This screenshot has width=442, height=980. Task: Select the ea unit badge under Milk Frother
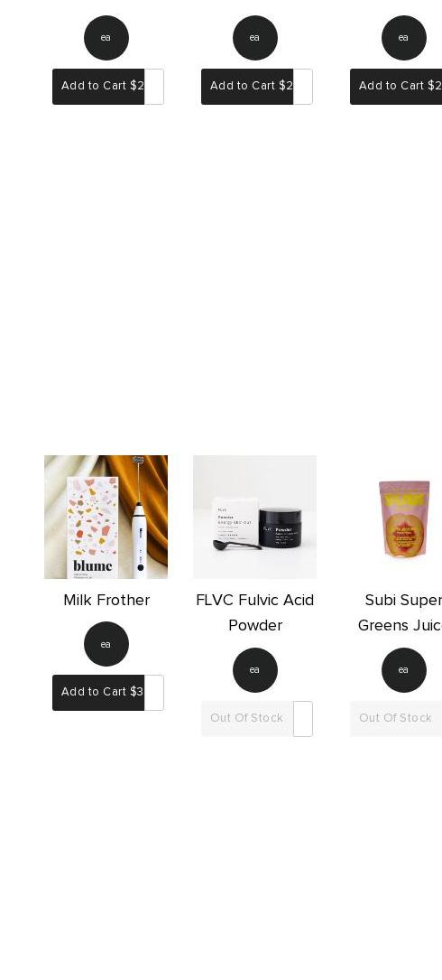(x=106, y=644)
